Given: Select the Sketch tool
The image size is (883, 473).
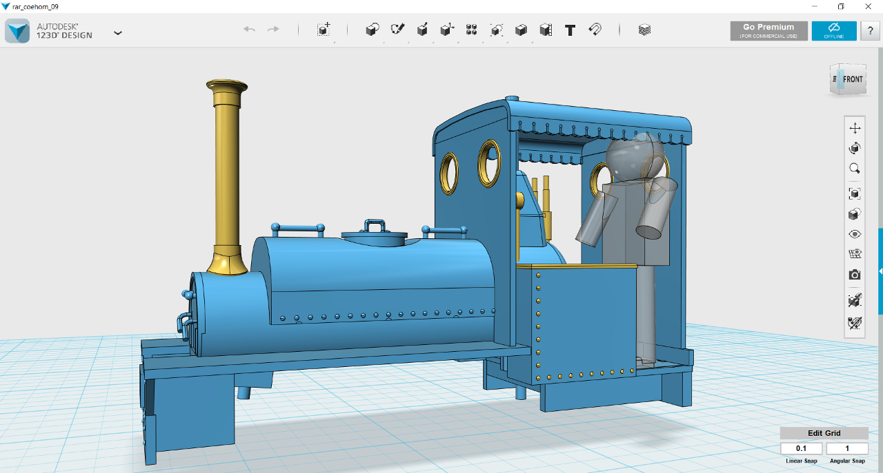Looking at the screenshot, I should click(x=397, y=30).
